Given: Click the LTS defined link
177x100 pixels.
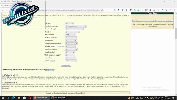Looking at the screenshot, I should [x=60, y=46].
